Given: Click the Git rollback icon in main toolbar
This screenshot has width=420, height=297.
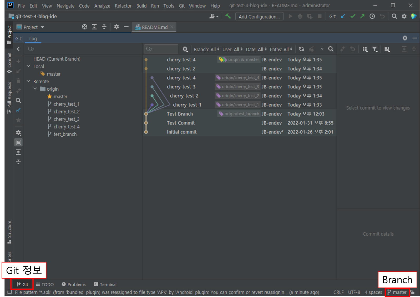Looking at the screenshot, I should click(x=382, y=16).
